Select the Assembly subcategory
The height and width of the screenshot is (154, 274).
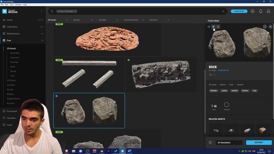(15, 53)
